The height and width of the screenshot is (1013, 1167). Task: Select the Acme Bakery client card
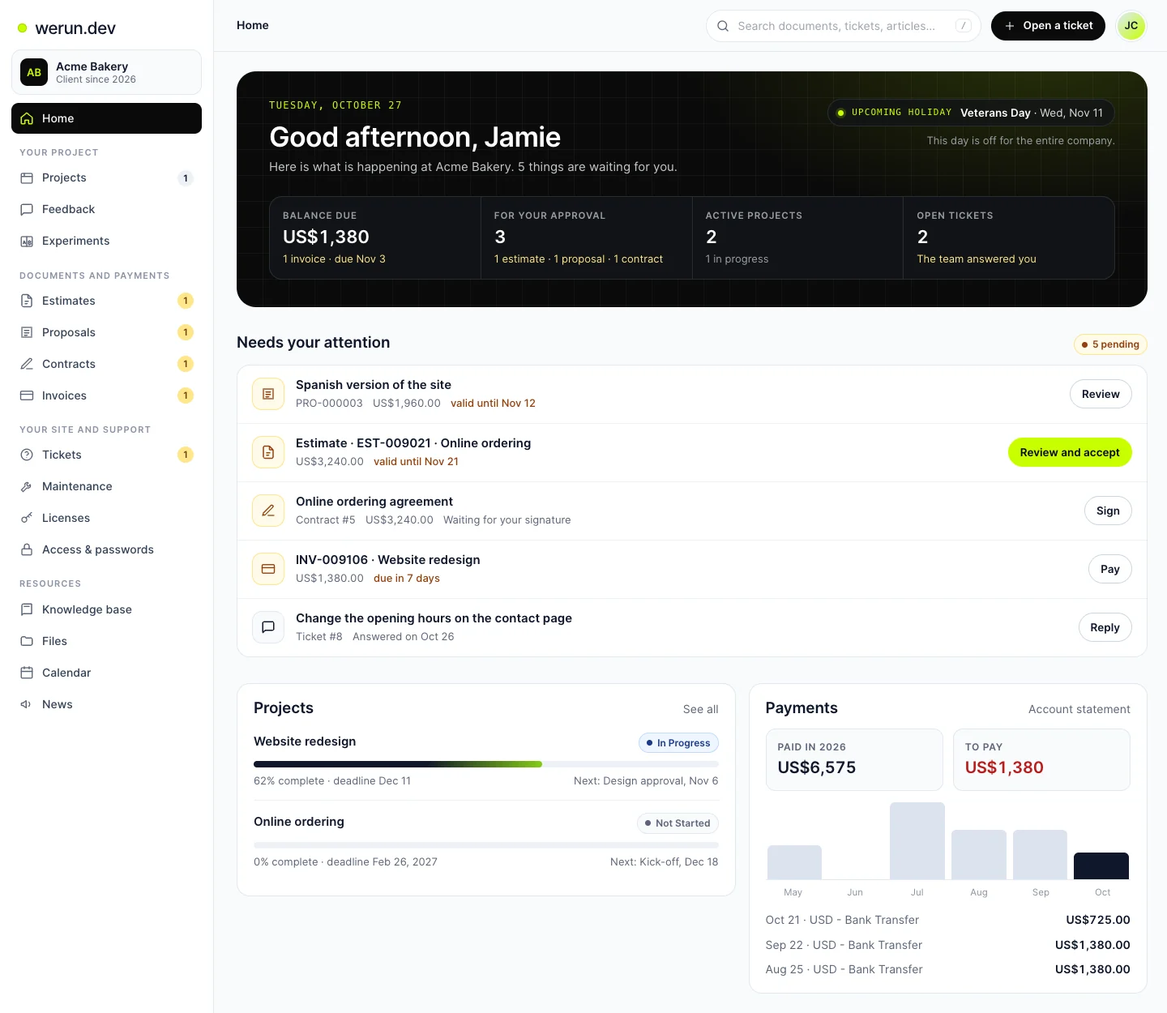(x=106, y=72)
